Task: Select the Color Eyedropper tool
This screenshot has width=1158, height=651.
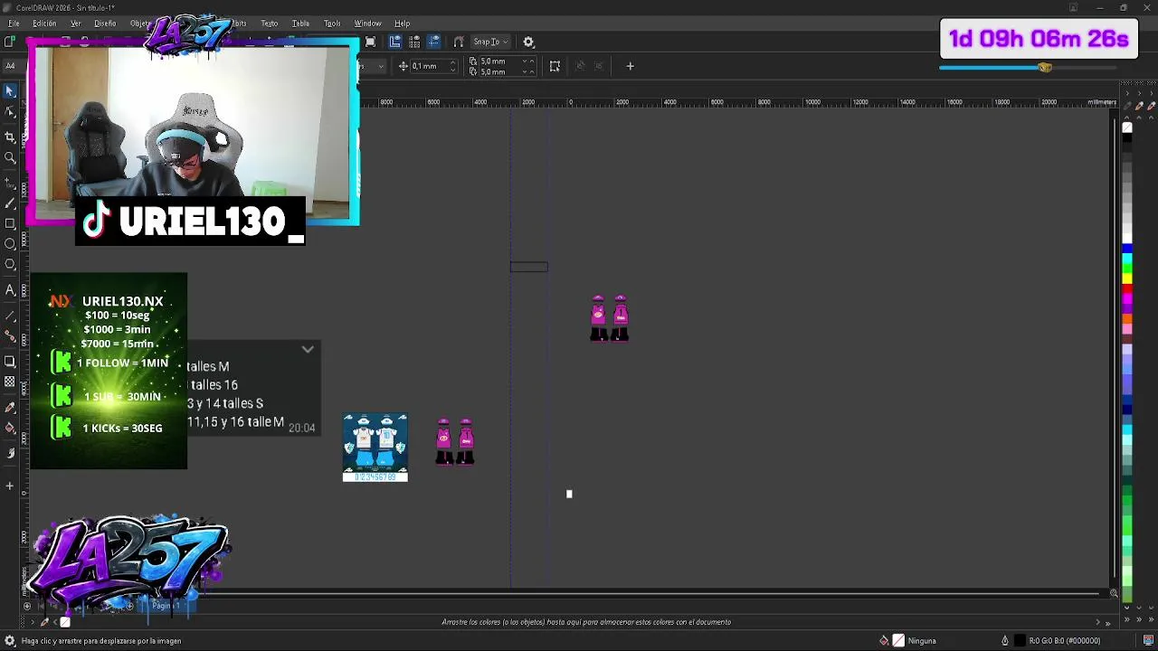Action: point(10,407)
